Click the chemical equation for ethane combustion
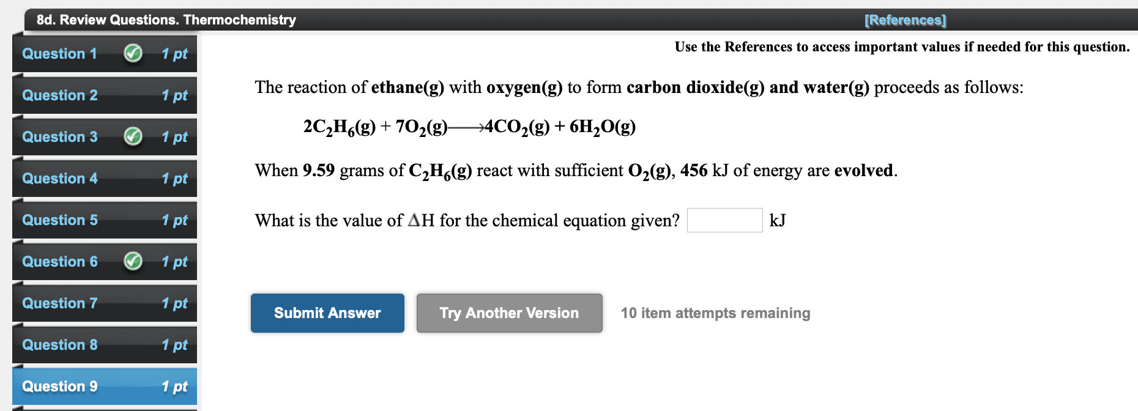This screenshot has height=411, width=1138. tap(469, 127)
